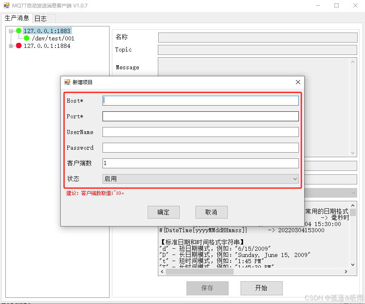This screenshot has width=365, height=304.
Task: Click green status dot of /dev/test/001
Action: [x=26, y=38]
